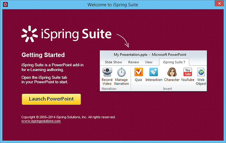Viewport: 226px width, 143px height.
Task: Select the Review tab
Action: pyautogui.click(x=134, y=62)
